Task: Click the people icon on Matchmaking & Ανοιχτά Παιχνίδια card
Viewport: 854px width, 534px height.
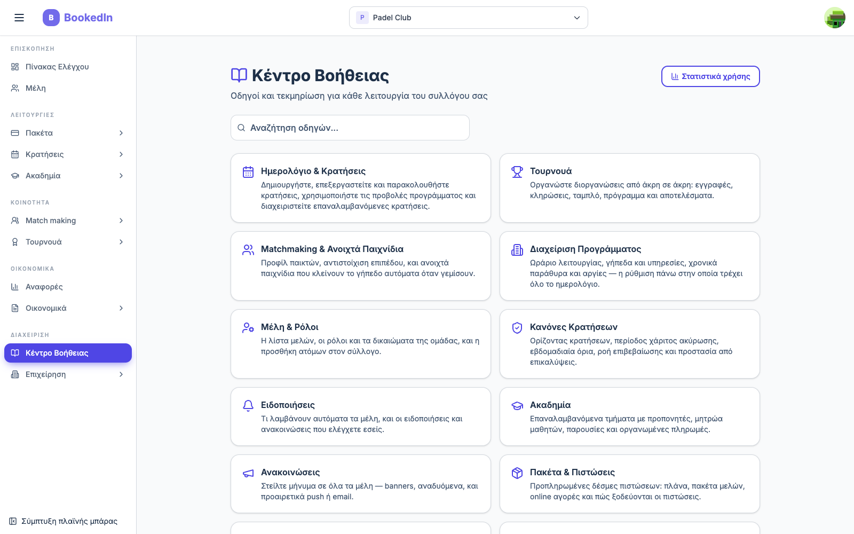Action: (x=248, y=250)
